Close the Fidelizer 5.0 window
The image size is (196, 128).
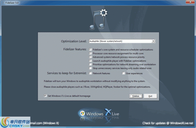[190, 2]
